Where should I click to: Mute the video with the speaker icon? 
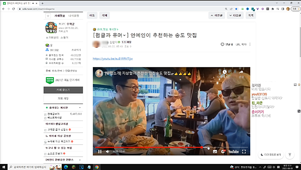108,152
